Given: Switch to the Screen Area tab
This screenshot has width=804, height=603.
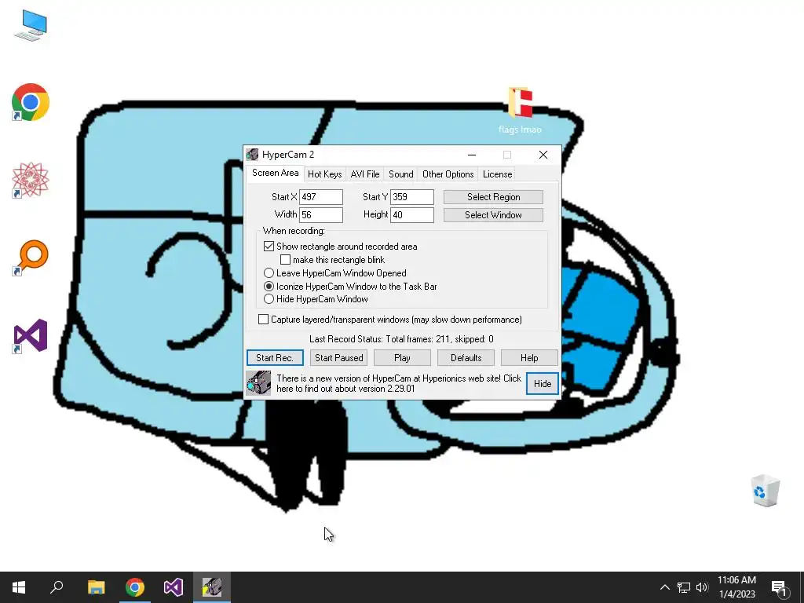Looking at the screenshot, I should [x=276, y=173].
